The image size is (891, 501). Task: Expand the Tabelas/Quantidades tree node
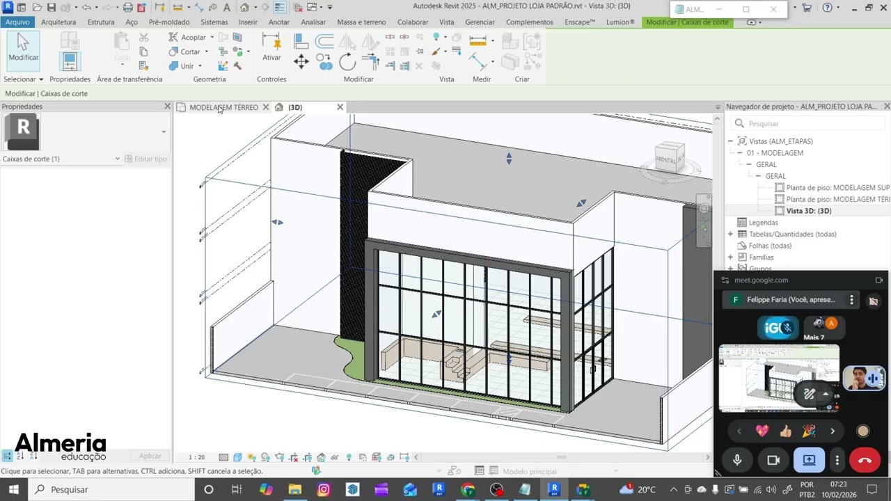[730, 234]
